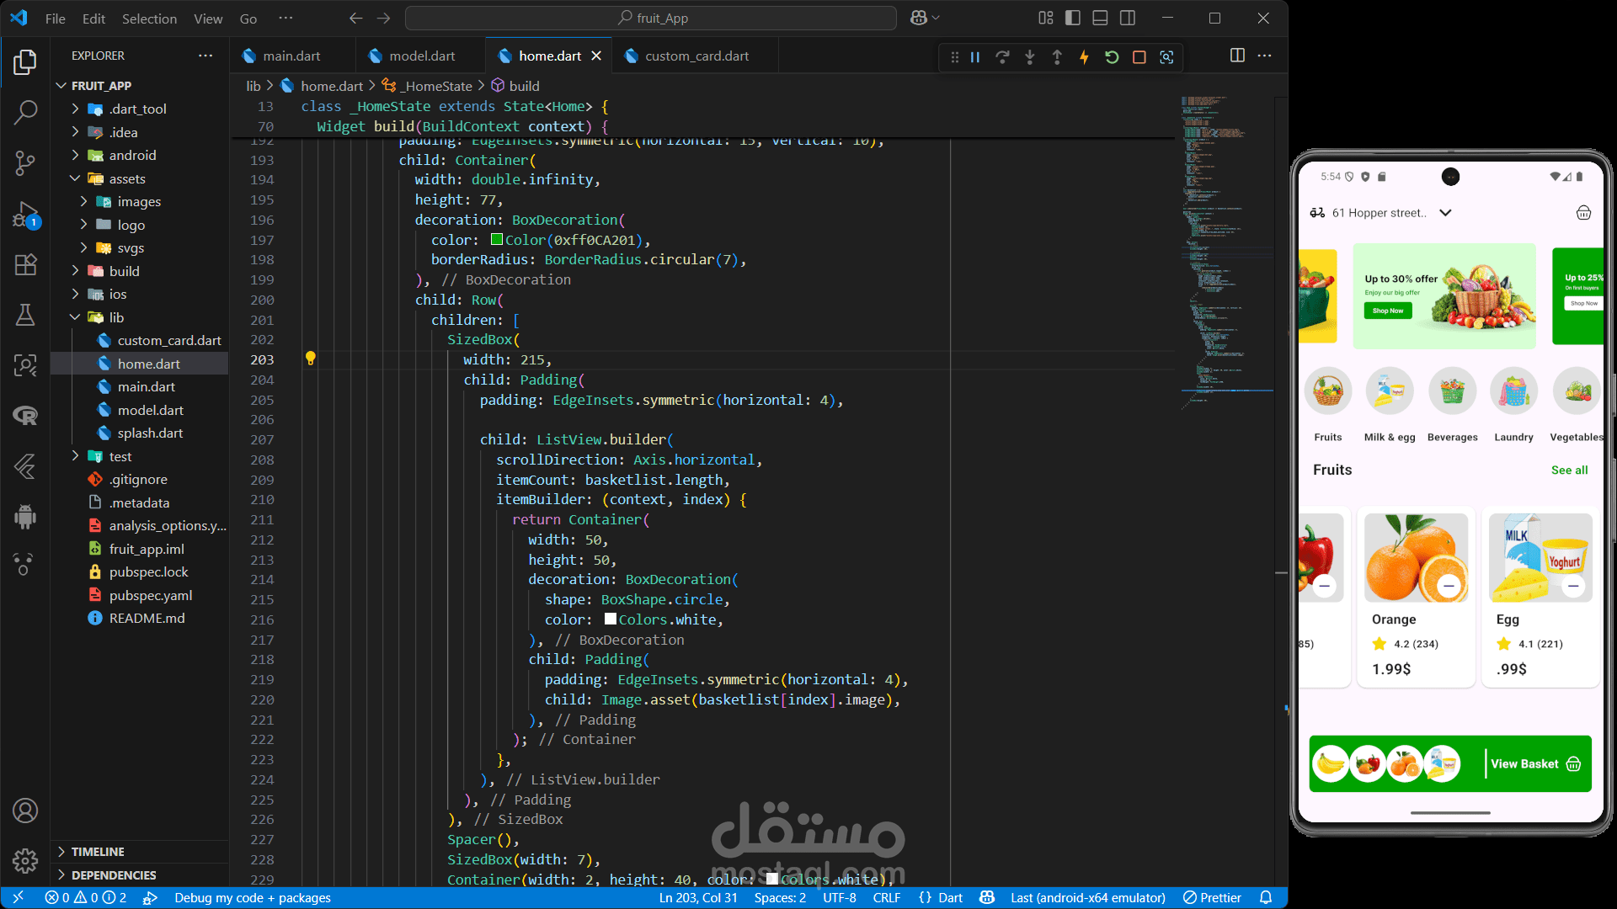Go forward in editor navigation history

383,18
